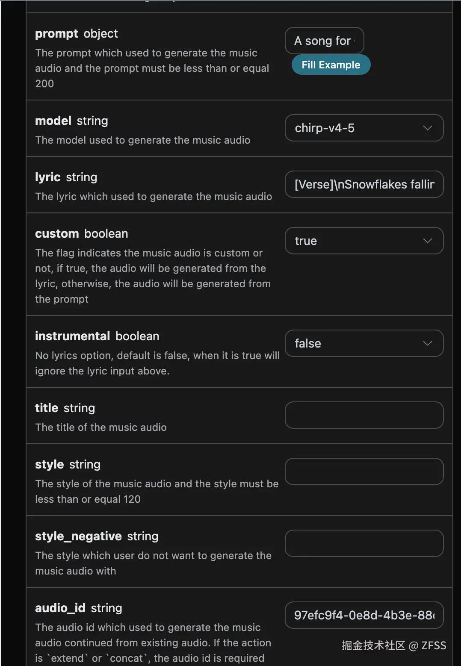
Task: Click the chevron arrow in model selector
Action: (427, 128)
